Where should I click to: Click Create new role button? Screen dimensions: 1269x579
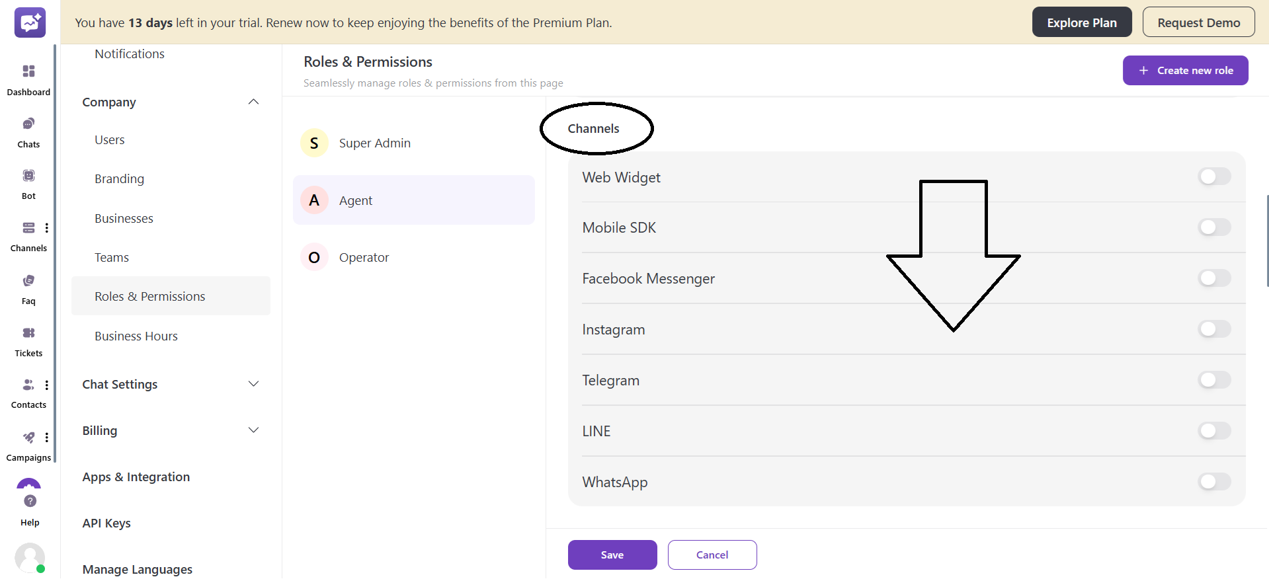point(1185,70)
